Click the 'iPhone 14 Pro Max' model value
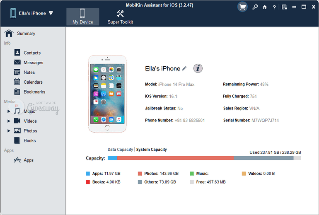 coord(176,85)
